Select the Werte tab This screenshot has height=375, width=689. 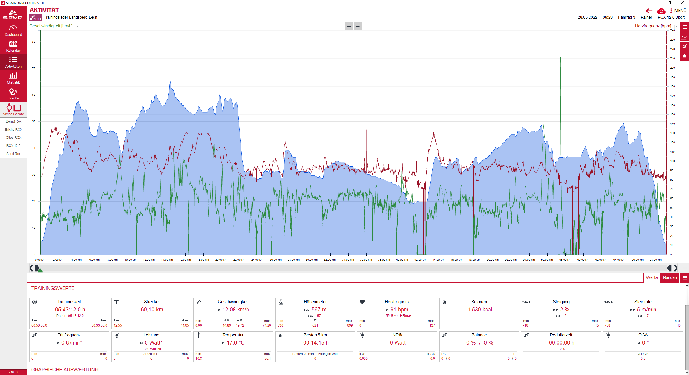652,277
